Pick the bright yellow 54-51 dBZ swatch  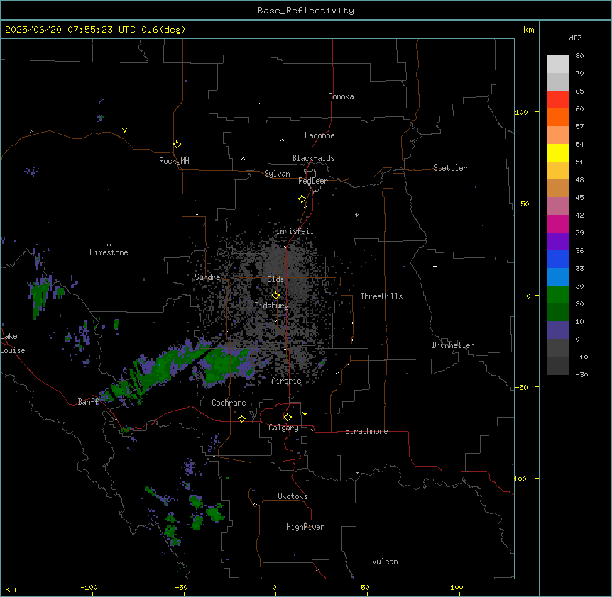coord(558,152)
